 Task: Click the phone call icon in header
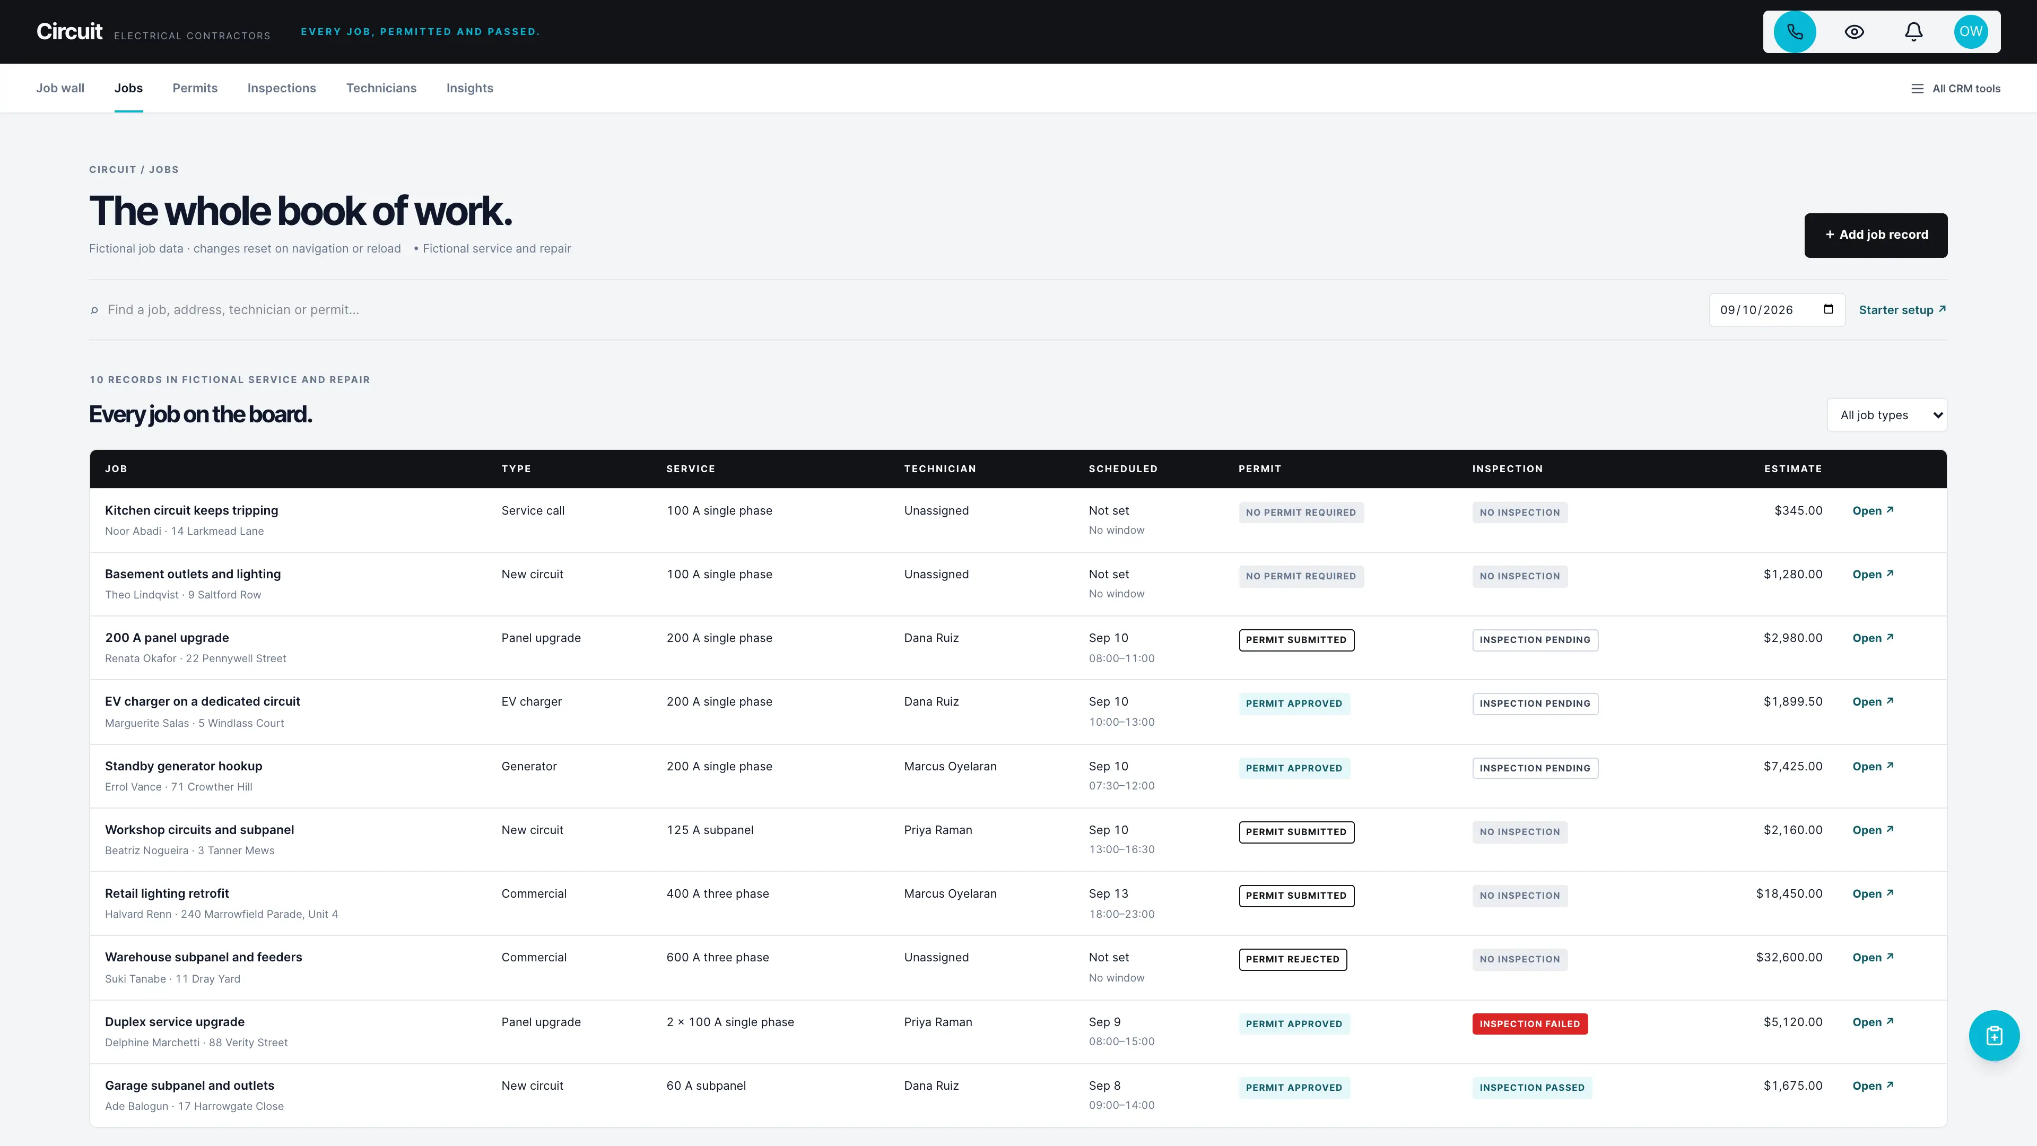pos(1794,32)
